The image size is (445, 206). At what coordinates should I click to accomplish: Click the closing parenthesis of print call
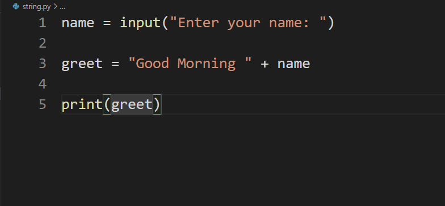[157, 104]
